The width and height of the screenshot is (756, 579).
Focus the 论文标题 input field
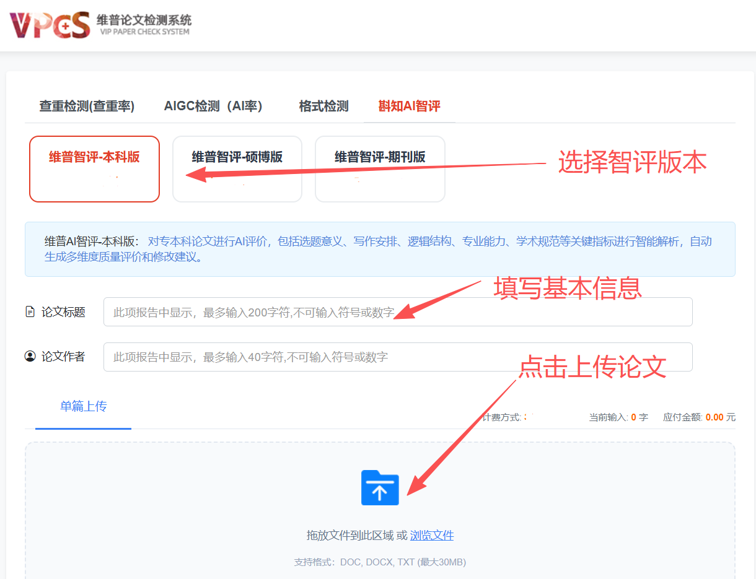(x=398, y=311)
